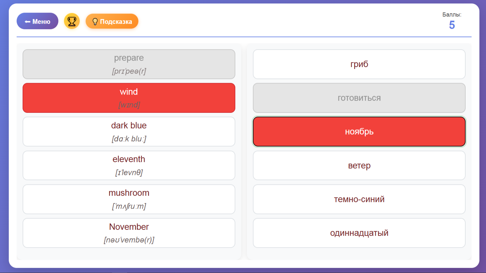Click the back arrow in Меню button
The image size is (486, 273).
[27, 22]
